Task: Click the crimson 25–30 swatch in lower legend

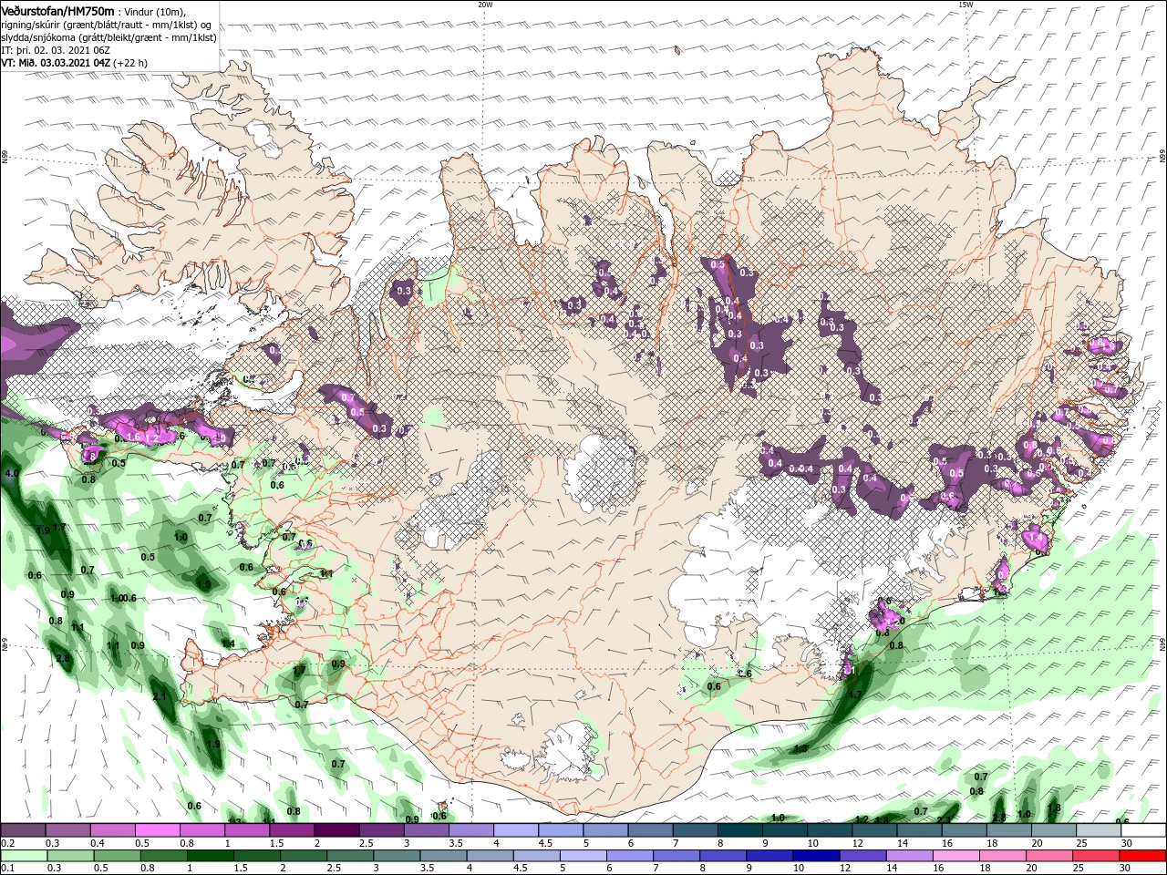Action: coord(1096,856)
